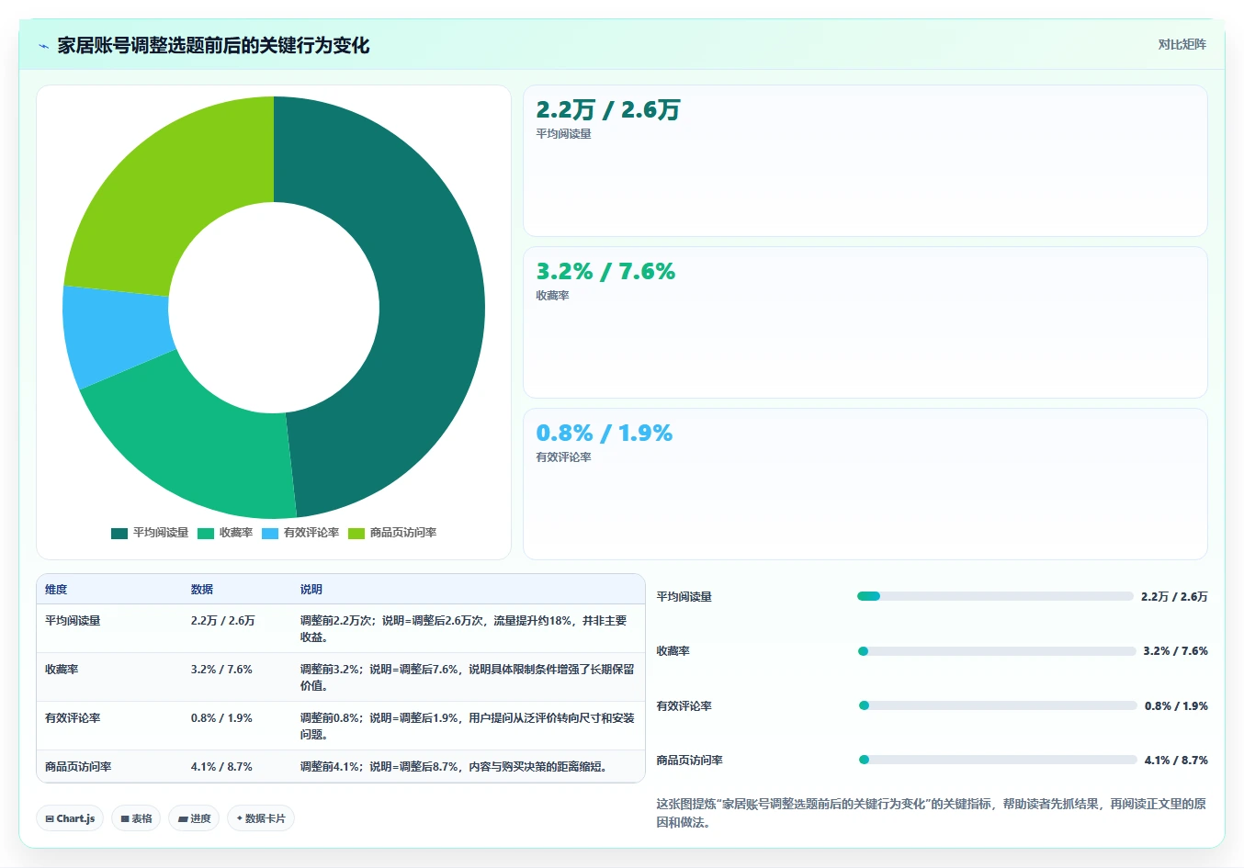Screen dimensions: 1244x868
Task: Open the 2.2万 / 2.6万 data card
Action: tap(865, 161)
